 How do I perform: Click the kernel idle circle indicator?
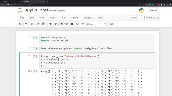click(x=158, y=18)
